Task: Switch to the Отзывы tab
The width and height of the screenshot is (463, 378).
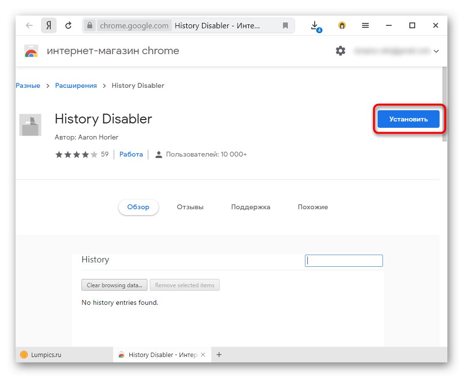Action: tap(190, 207)
